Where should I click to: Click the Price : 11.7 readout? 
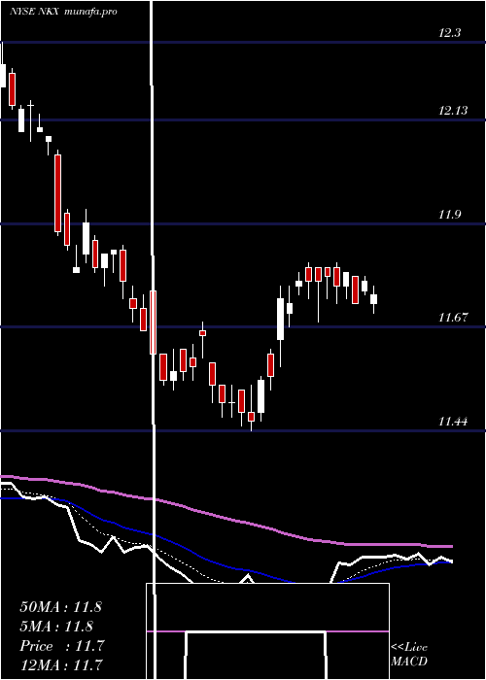(62, 646)
